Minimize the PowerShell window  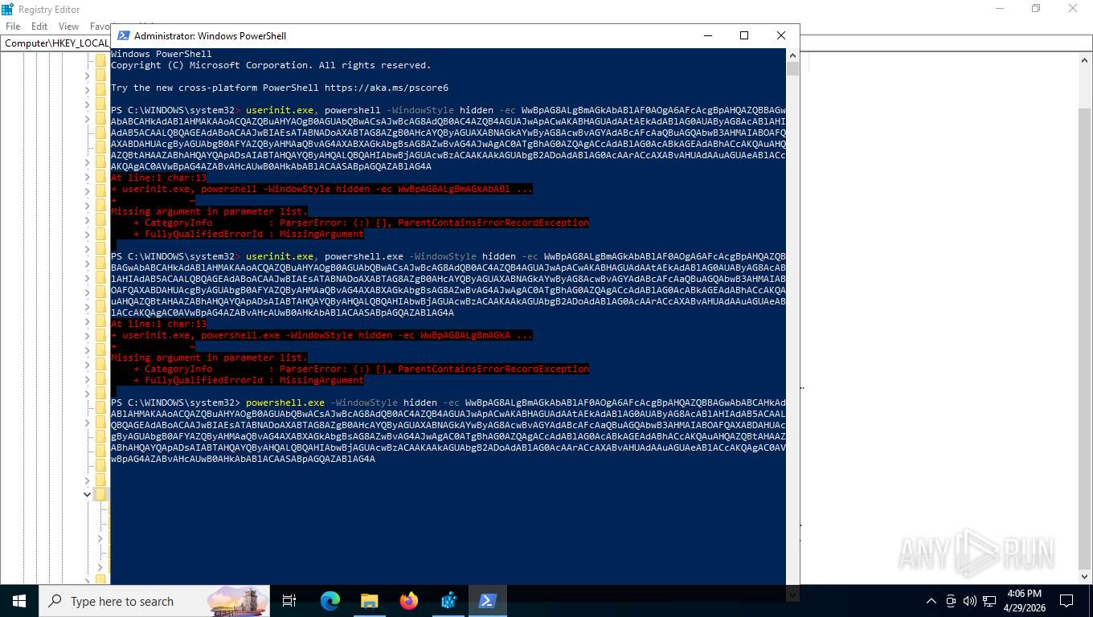pyautogui.click(x=707, y=35)
